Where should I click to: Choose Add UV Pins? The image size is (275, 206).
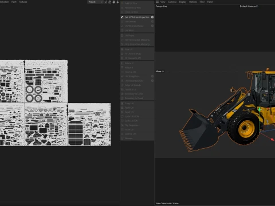tap(137, 3)
